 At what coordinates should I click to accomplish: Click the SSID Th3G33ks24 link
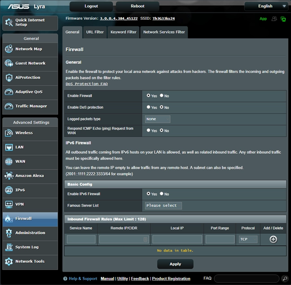pyautogui.click(x=163, y=18)
